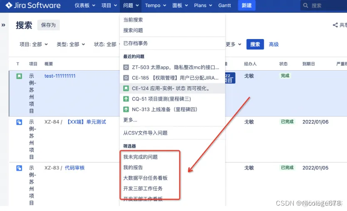This screenshot has width=347, height=211.
Task: Select 从CSV文件导入问题 menu item
Action: [172, 133]
